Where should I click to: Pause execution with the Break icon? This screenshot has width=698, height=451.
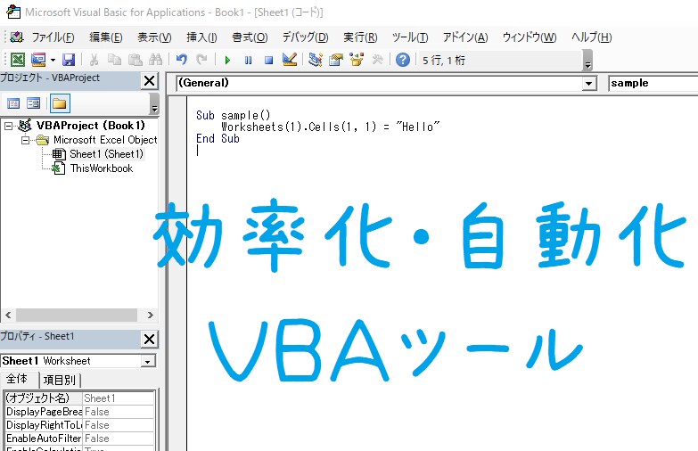[248, 60]
